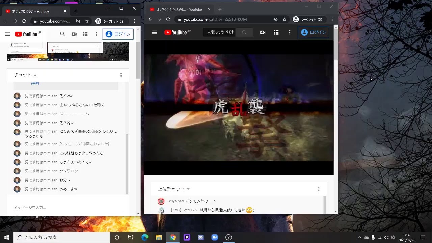432x243 pixels.
Task: Close the はっぴゃくゆじゅんのしょ tab
Action: point(209,9)
